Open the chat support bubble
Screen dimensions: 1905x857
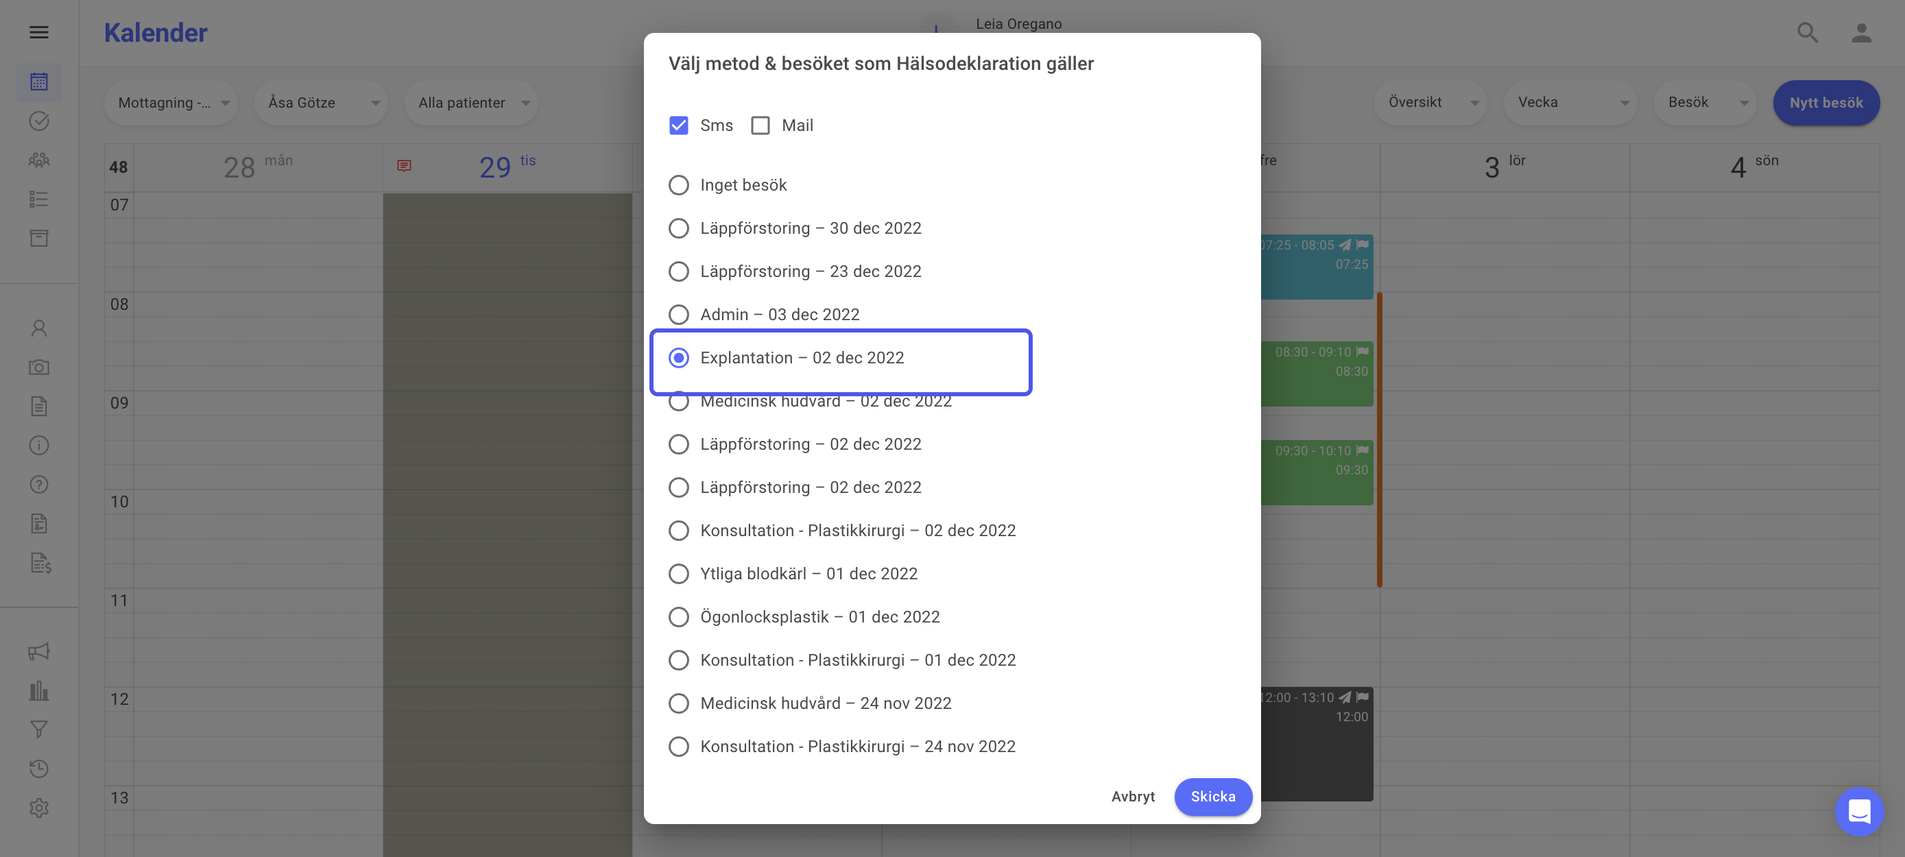tap(1859, 811)
